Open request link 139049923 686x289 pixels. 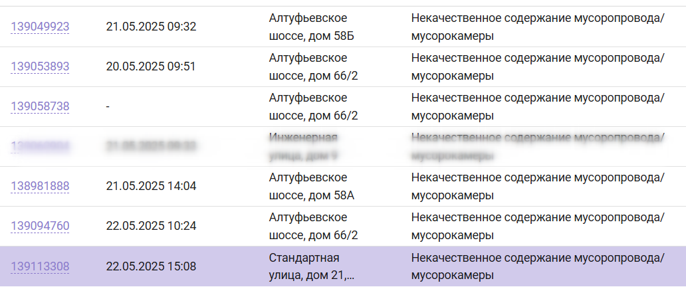pyautogui.click(x=40, y=27)
